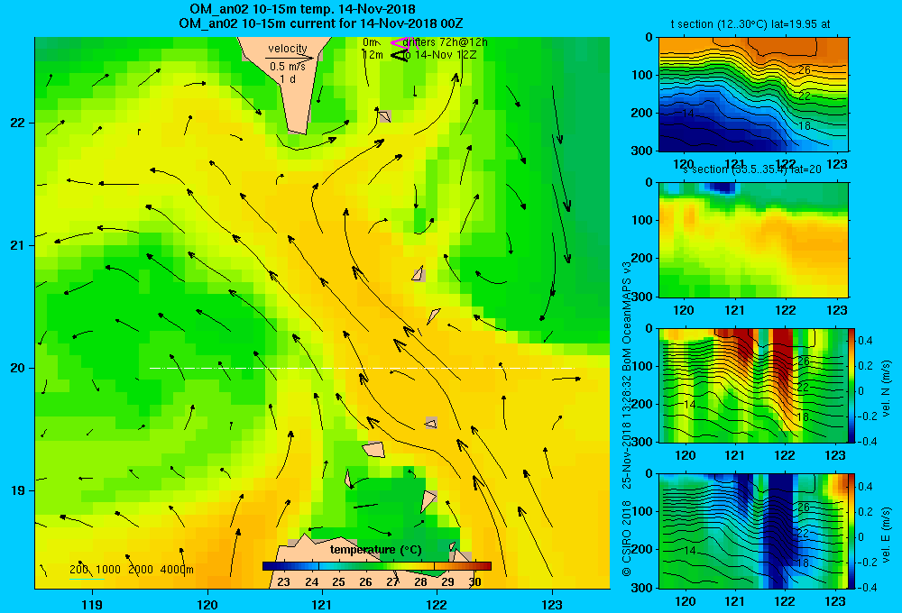Click the '0.5 m/s' scale text
Image resolution: width=902 pixels, height=613 pixels.
288,67
